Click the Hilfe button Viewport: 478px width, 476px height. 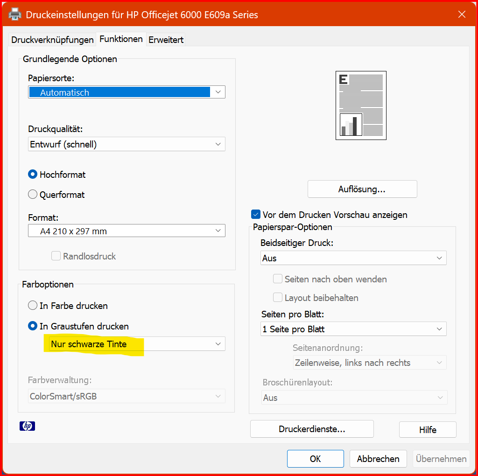[x=428, y=430]
